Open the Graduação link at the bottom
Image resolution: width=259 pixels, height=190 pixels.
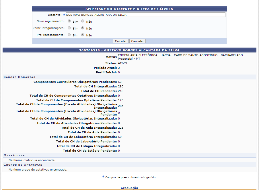(x=129, y=188)
